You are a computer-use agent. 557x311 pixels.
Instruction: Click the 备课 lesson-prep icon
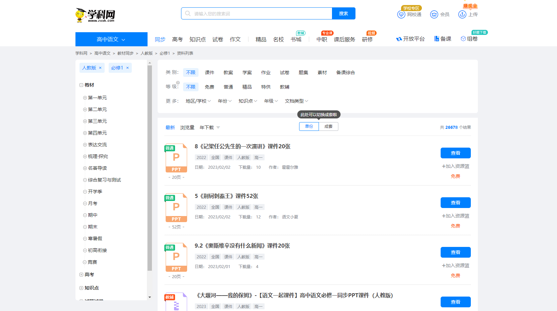click(x=436, y=39)
